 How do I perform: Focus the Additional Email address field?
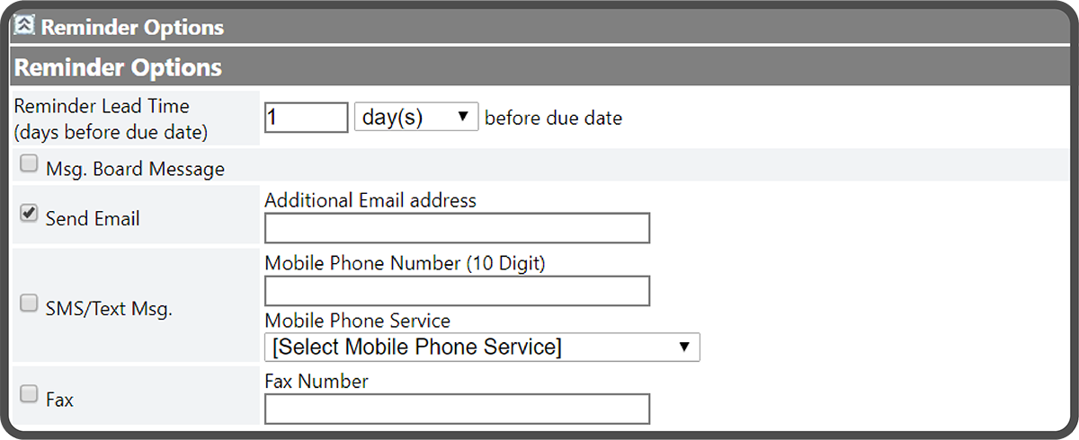pos(457,228)
